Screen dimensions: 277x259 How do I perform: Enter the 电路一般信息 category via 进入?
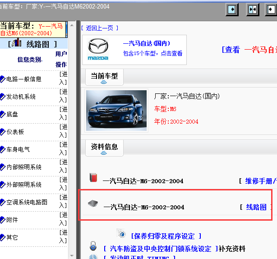tap(63, 78)
